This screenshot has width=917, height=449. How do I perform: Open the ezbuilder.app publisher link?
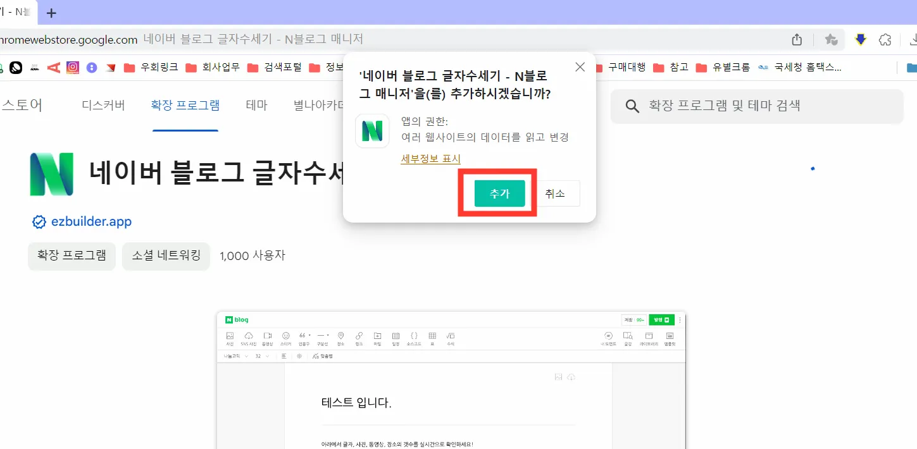click(x=91, y=222)
